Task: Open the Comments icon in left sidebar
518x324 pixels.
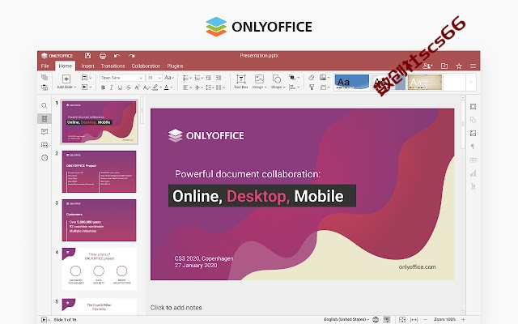Action: pyautogui.click(x=45, y=131)
